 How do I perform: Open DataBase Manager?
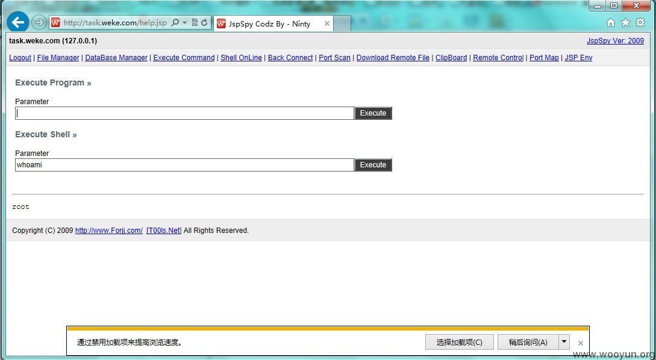[116, 58]
